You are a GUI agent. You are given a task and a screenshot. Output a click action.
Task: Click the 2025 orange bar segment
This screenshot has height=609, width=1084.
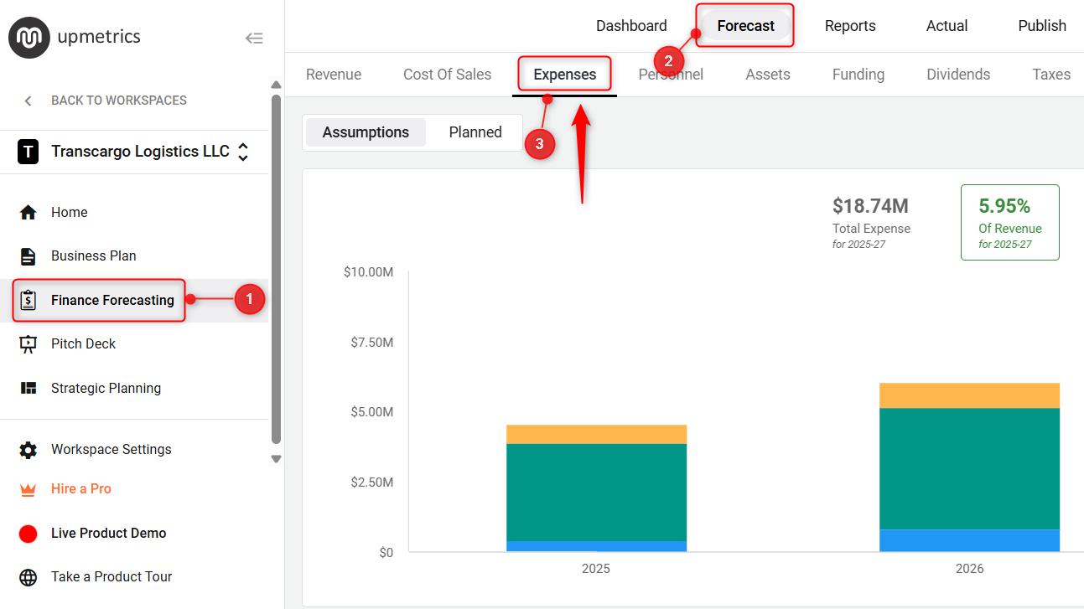pos(596,434)
